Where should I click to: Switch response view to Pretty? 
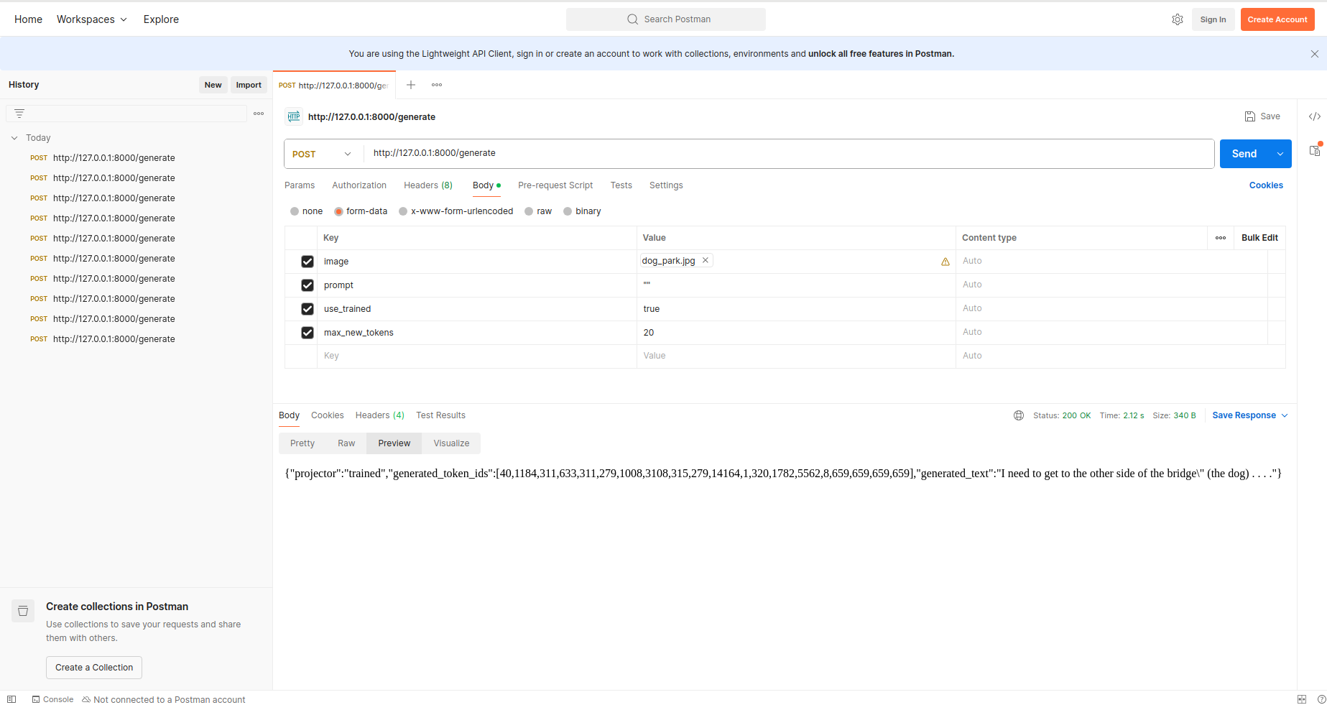[302, 443]
